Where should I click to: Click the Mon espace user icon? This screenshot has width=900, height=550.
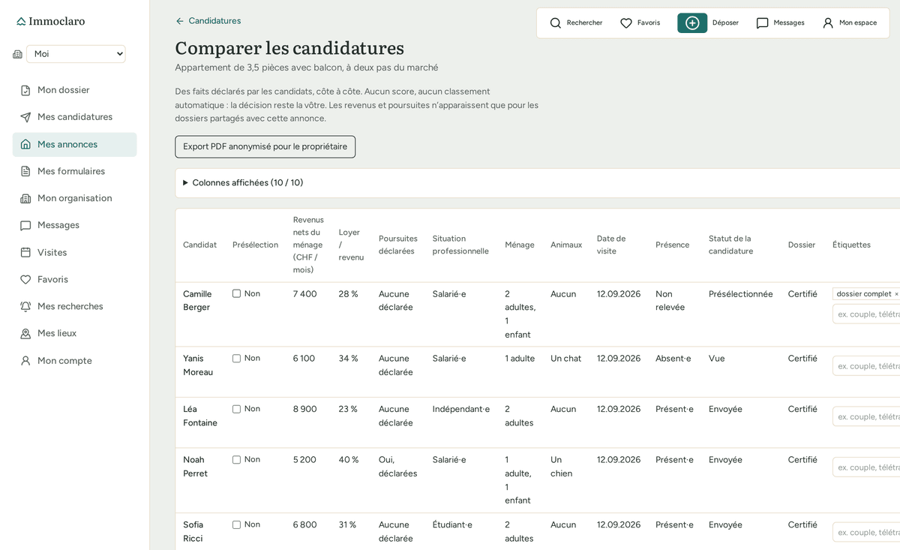(x=828, y=23)
